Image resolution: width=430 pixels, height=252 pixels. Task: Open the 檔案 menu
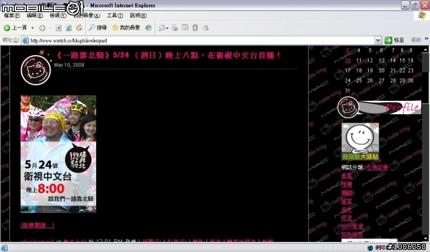(x=12, y=15)
